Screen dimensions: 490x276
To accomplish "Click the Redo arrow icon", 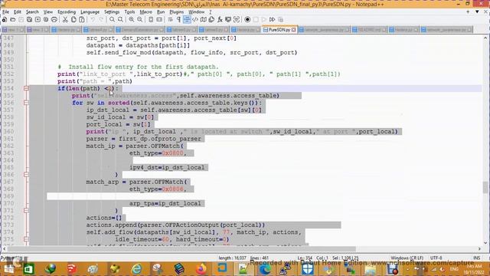I will click(101, 19).
